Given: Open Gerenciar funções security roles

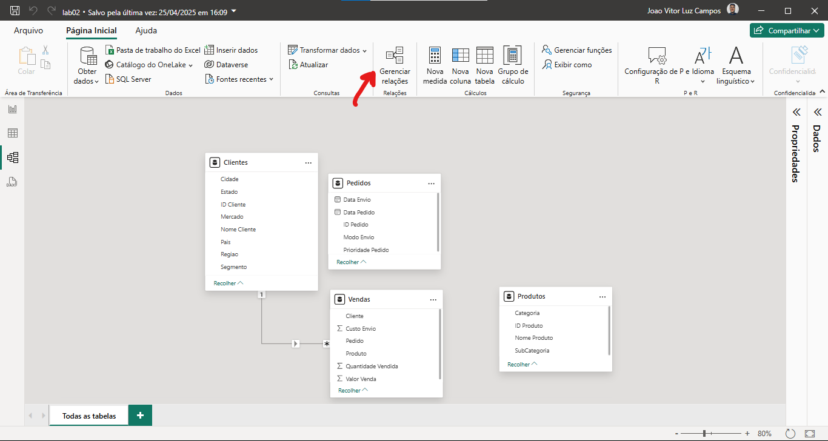Looking at the screenshot, I should pyautogui.click(x=576, y=50).
